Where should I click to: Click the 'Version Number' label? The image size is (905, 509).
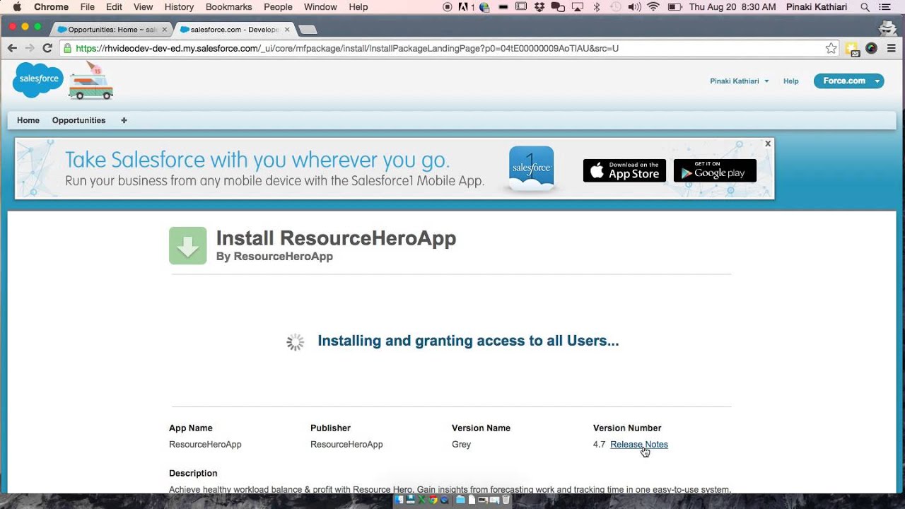point(627,428)
